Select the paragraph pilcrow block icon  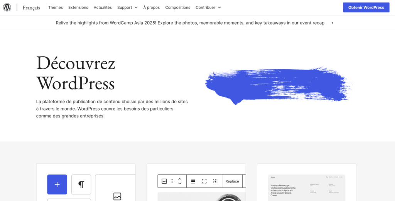[81, 184]
